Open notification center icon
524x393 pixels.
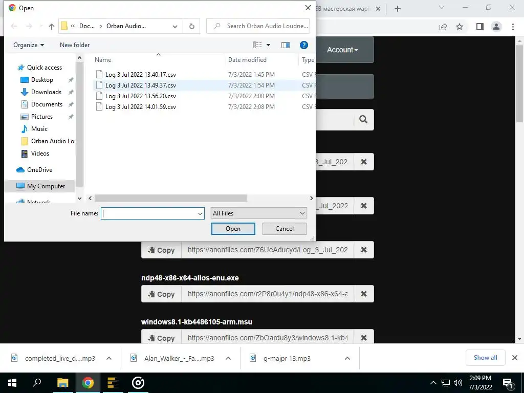tap(507, 383)
